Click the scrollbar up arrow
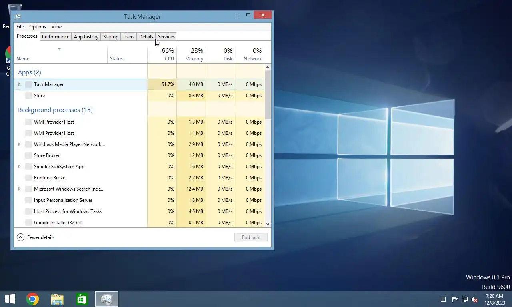 (x=268, y=67)
